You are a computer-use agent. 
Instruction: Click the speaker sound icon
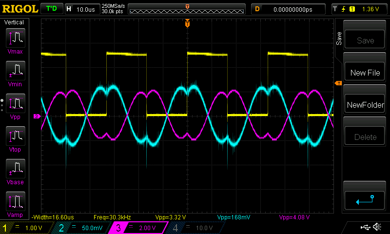(x=377, y=227)
